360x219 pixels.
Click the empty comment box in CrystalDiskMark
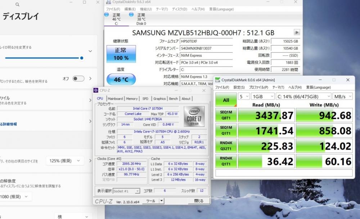tap(284, 173)
